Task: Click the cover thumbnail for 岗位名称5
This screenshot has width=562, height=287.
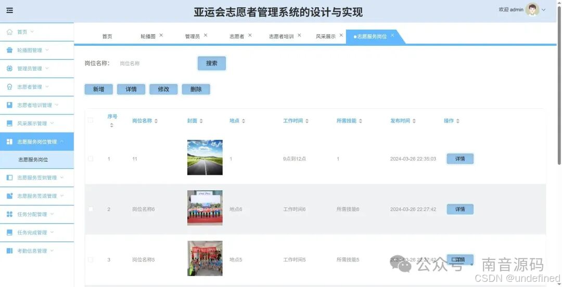Action: pyautogui.click(x=205, y=258)
